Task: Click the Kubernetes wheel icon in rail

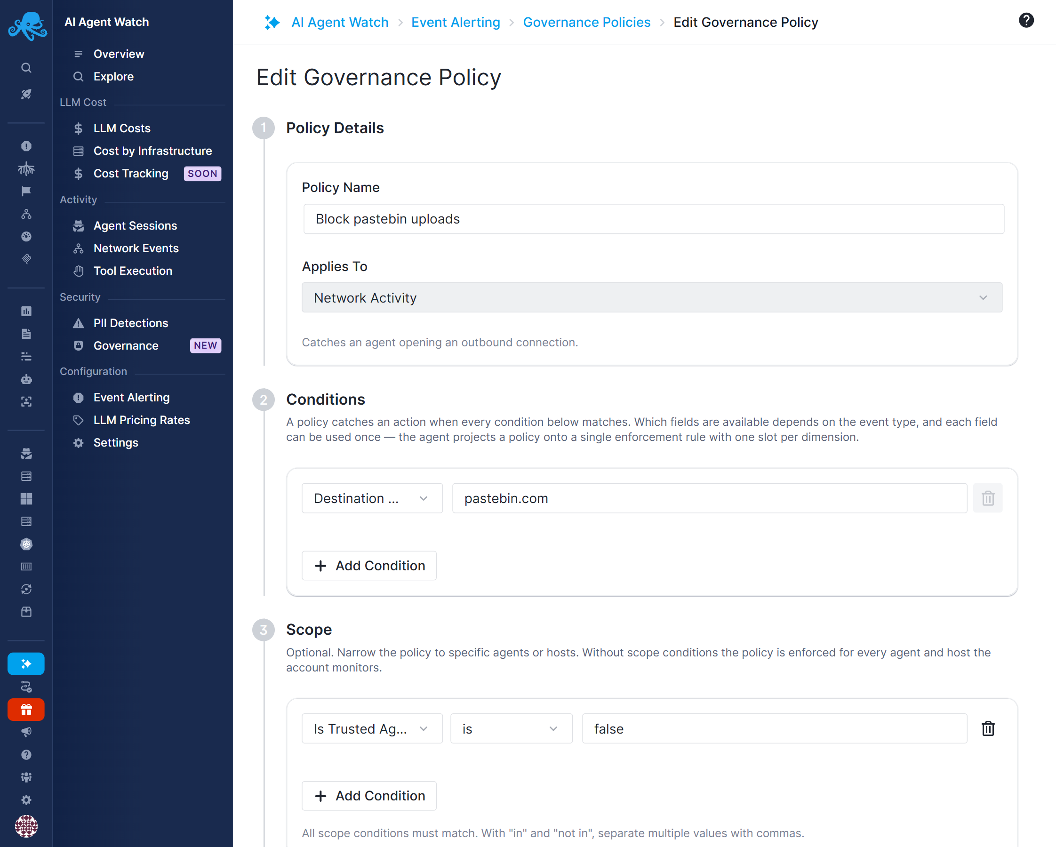Action: 26,544
